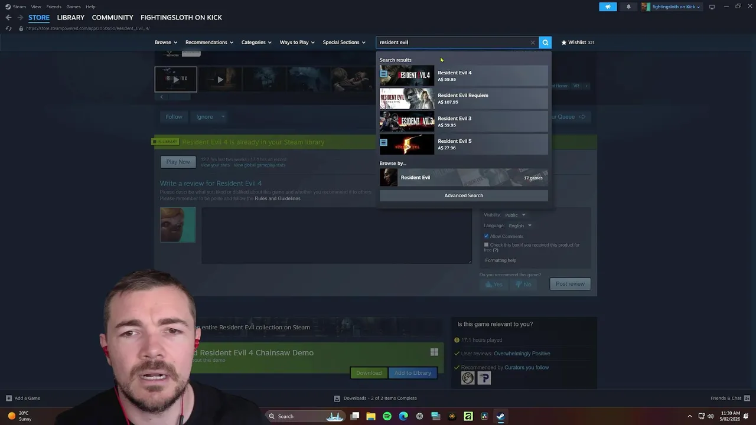Select the Resident Evil 3 search result
Image resolution: width=756 pixels, height=425 pixels.
tap(464, 121)
